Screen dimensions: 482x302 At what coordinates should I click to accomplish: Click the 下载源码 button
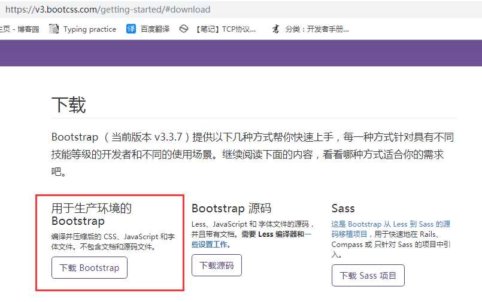pyautogui.click(x=217, y=265)
